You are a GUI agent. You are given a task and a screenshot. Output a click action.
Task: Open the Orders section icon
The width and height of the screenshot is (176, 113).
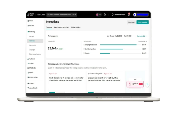click(x=28, y=21)
